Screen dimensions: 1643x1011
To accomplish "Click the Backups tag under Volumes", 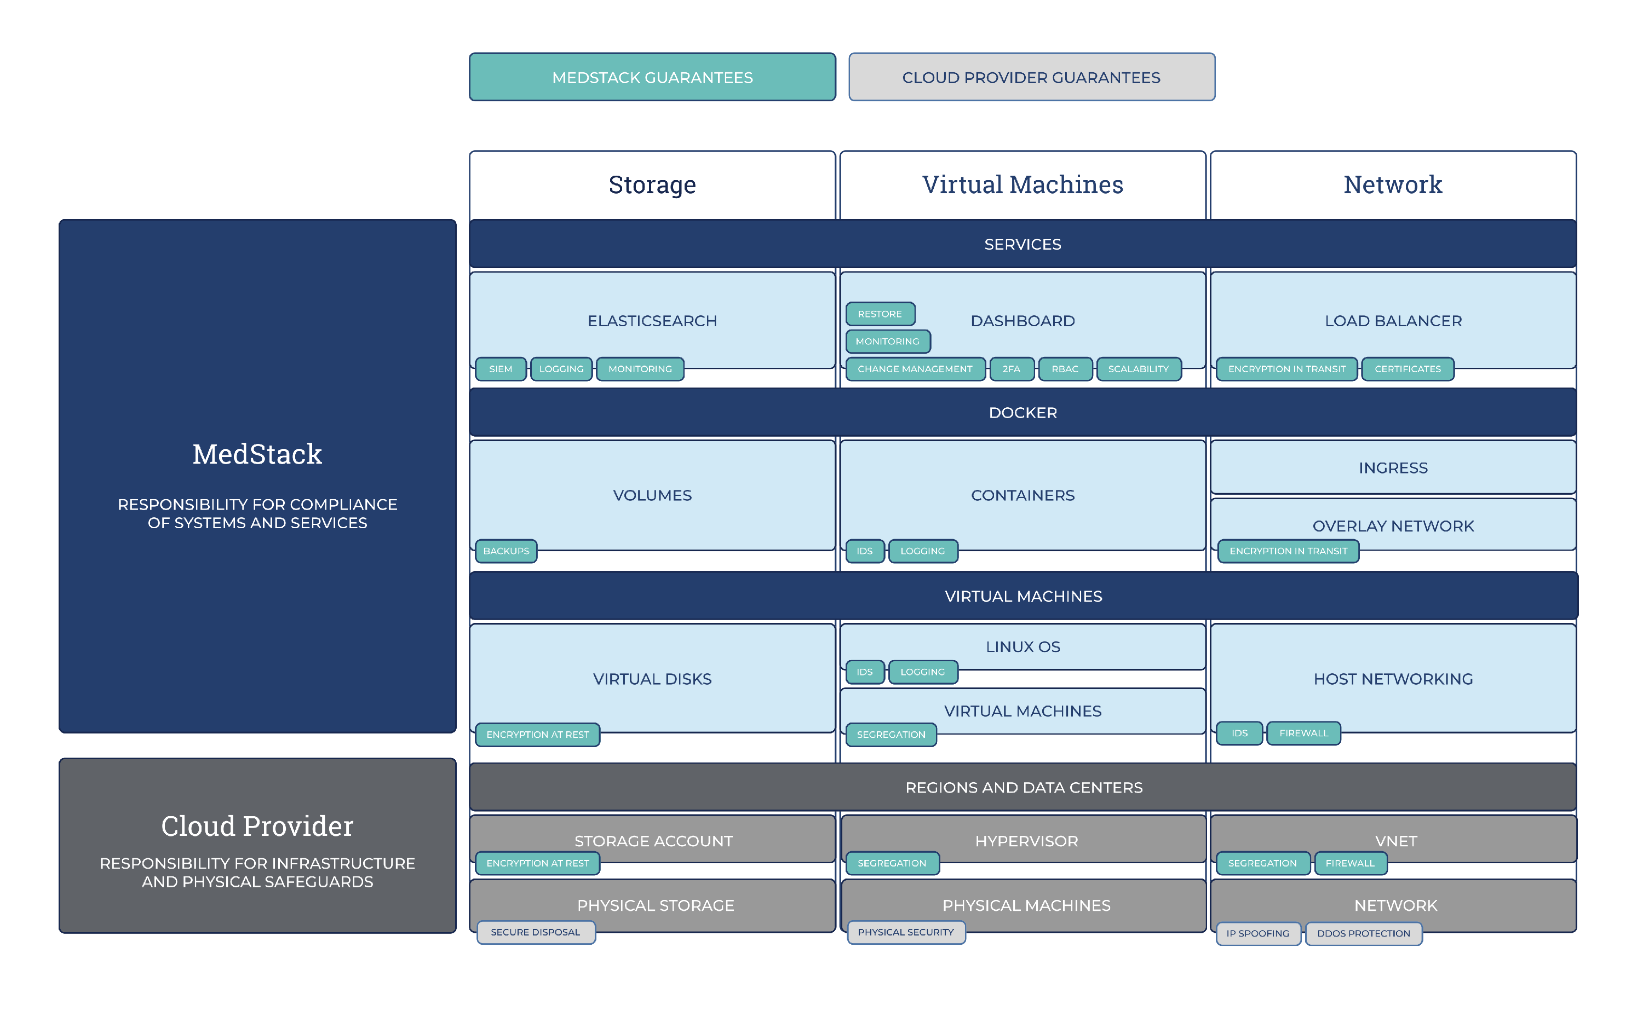I will click(x=505, y=551).
